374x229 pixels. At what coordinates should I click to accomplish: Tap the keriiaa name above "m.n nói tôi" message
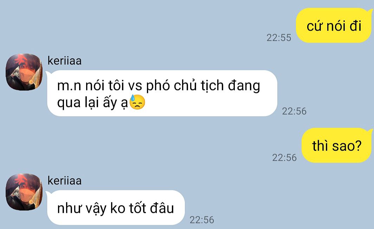click(64, 61)
